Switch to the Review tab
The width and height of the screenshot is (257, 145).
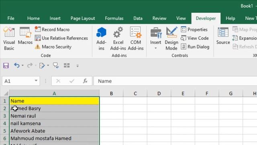coord(159,18)
